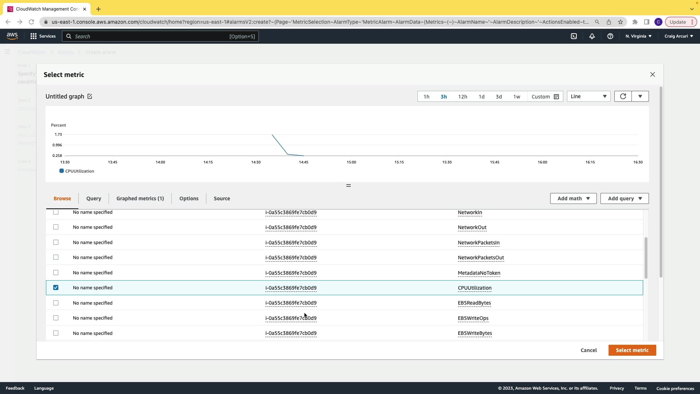Screen dimensions: 700x394
Task: Check the NetworkOut metric checkbox
Action: tap(56, 227)
